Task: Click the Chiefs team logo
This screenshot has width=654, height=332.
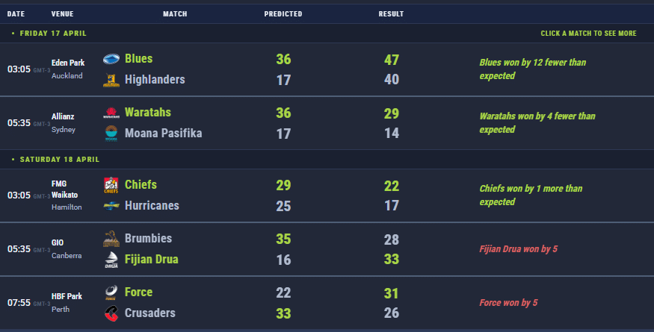Action: [x=111, y=184]
